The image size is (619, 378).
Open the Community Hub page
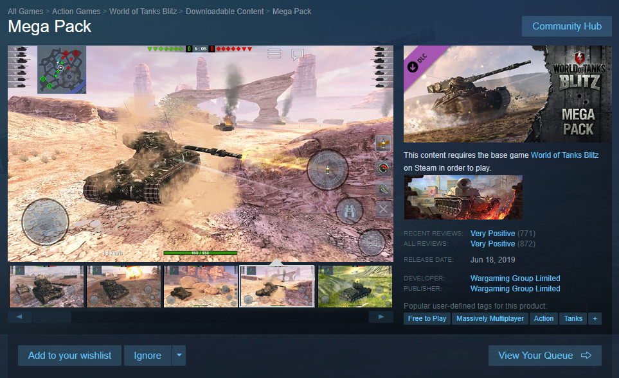click(x=566, y=26)
